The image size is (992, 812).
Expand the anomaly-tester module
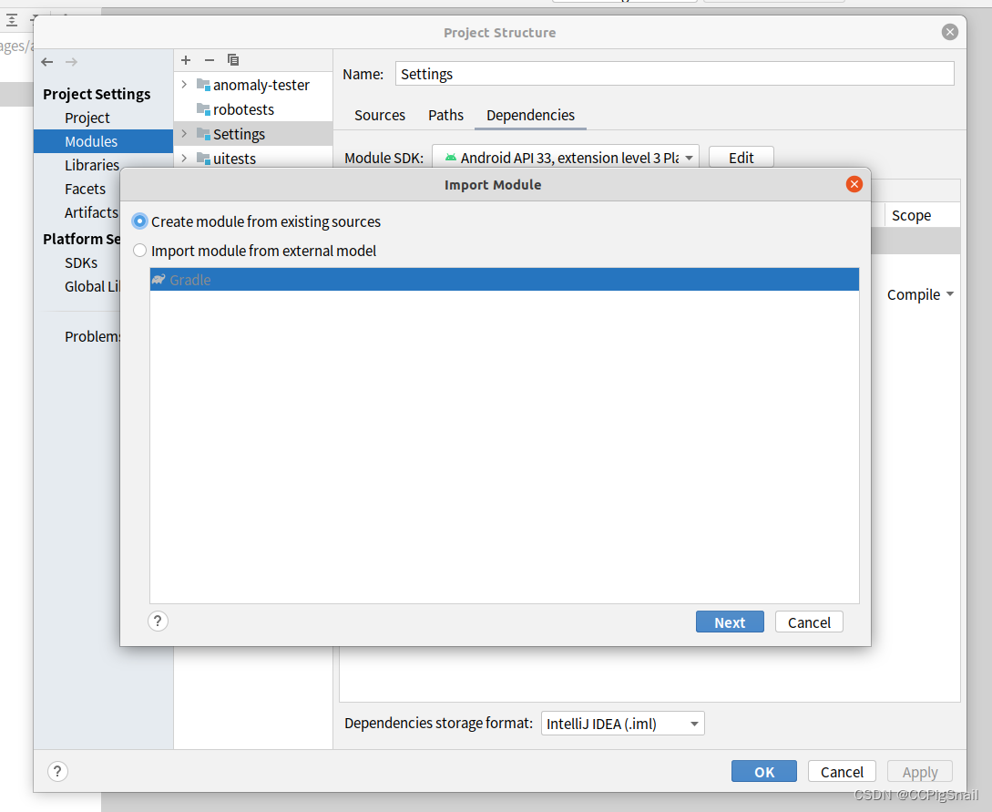184,84
